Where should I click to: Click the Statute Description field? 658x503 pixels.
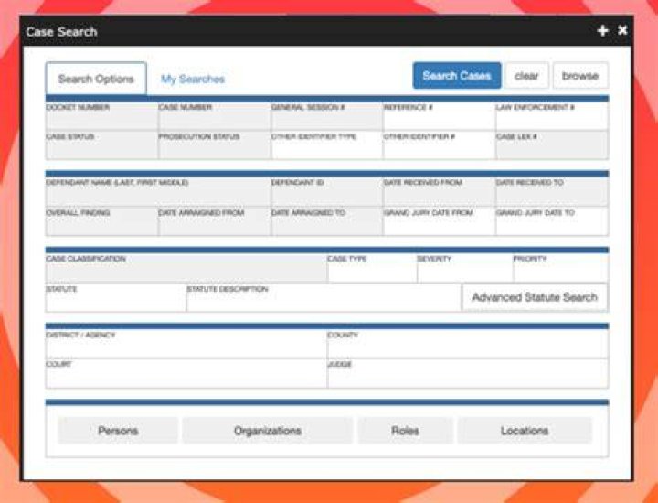click(x=324, y=298)
